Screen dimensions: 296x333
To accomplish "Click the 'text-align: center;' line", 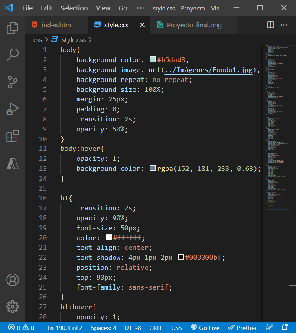I will pos(114,248).
